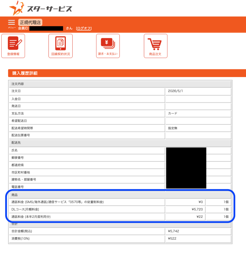
Task: Click the 郵便番号 row label
Action: click(18, 158)
